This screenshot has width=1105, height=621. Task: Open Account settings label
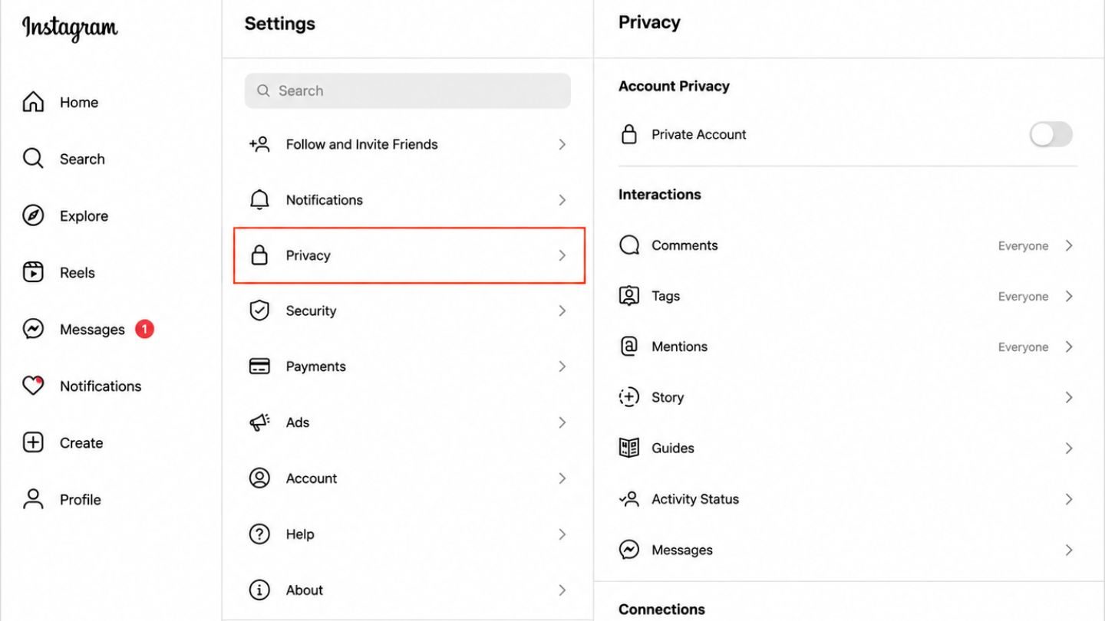tap(312, 478)
